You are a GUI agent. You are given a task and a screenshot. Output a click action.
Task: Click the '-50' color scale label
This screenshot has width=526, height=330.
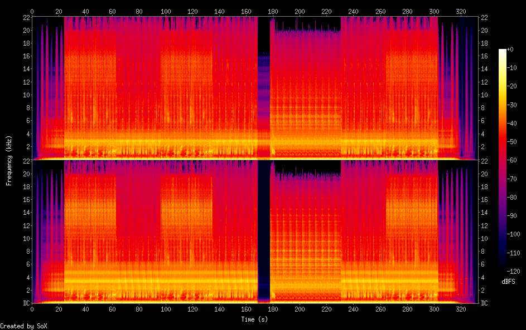click(x=512, y=142)
